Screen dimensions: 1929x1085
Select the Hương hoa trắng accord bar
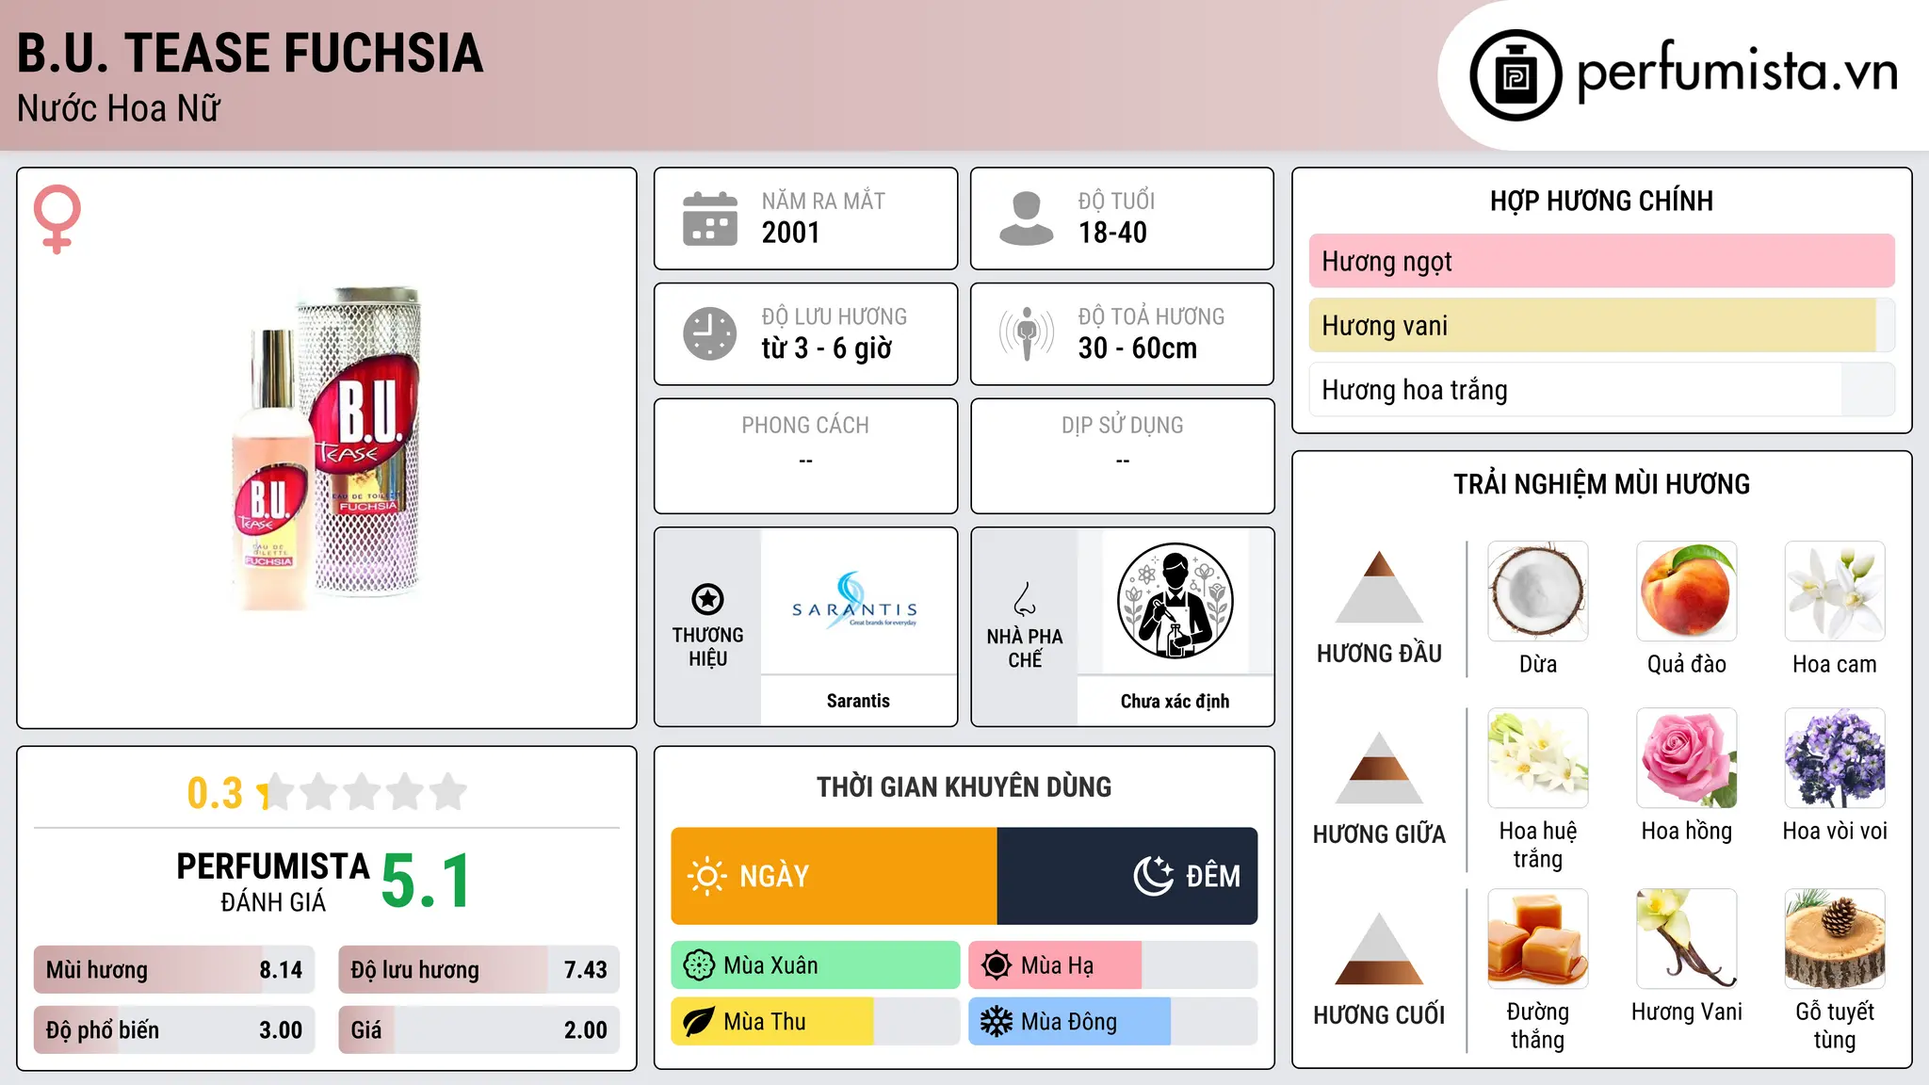(1601, 390)
